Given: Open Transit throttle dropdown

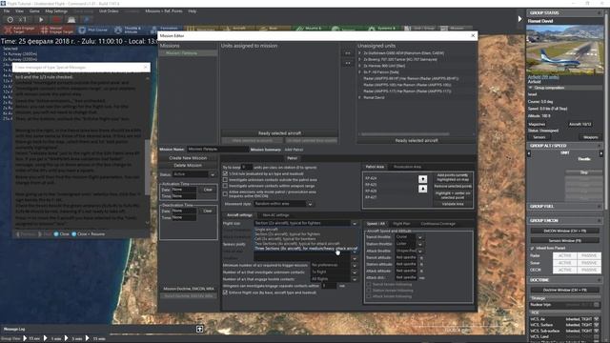Looking at the screenshot, I should click(420, 237).
